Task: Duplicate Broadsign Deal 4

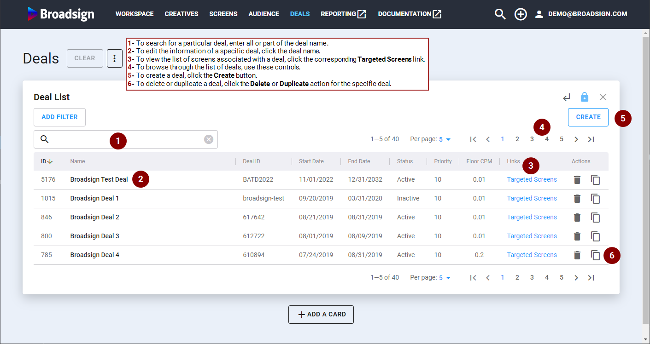Action: (596, 255)
